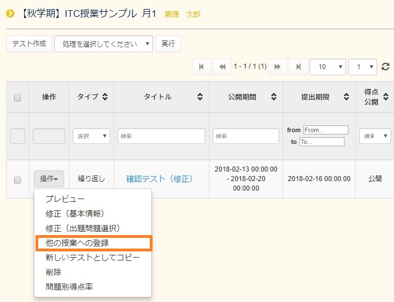394x302 pixels.
Task: Go to next page of results
Action: point(277,66)
